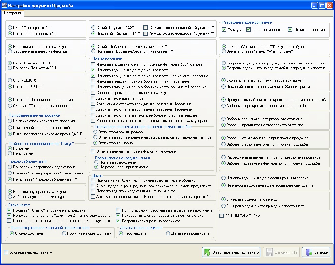Check Разреши положителни и отрицателни количества
Image resolution: width=335 pixels, height=265 pixels.
(x=93, y=121)
